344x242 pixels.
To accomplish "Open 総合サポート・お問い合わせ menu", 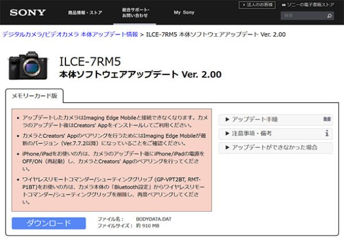I will tap(135, 13).
